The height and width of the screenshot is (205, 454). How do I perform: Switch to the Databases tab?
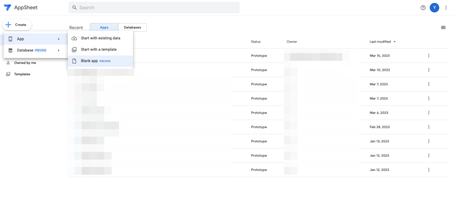(x=132, y=28)
